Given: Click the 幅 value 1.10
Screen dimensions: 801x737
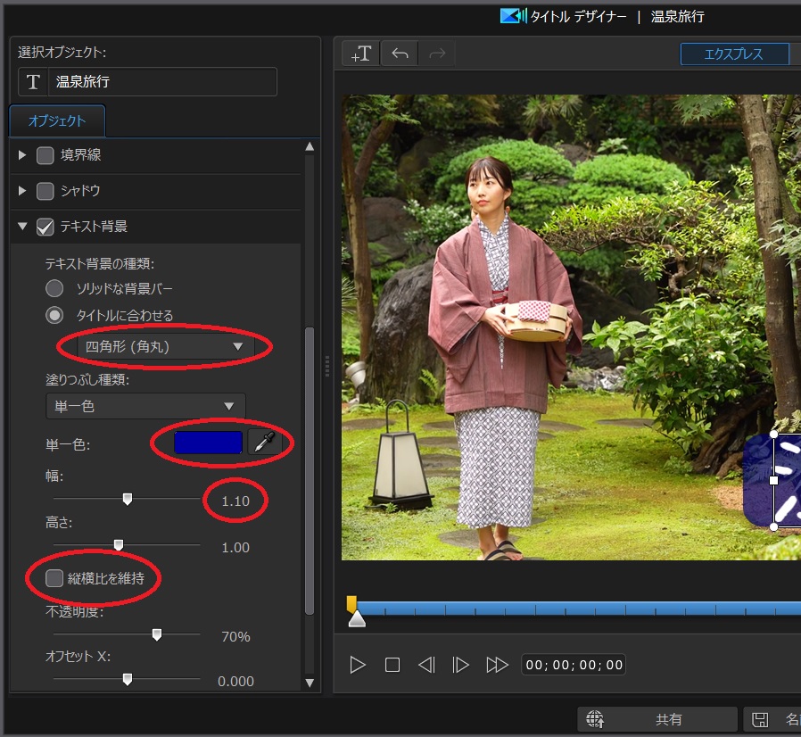Looking at the screenshot, I should click(x=235, y=501).
